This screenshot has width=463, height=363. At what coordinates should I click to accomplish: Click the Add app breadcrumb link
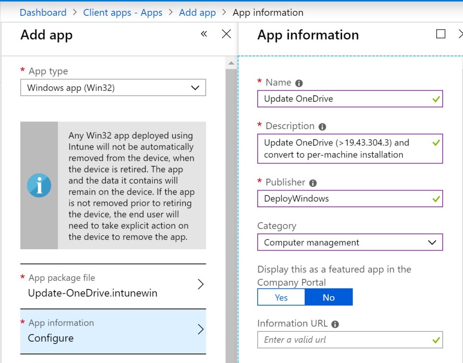(x=197, y=12)
